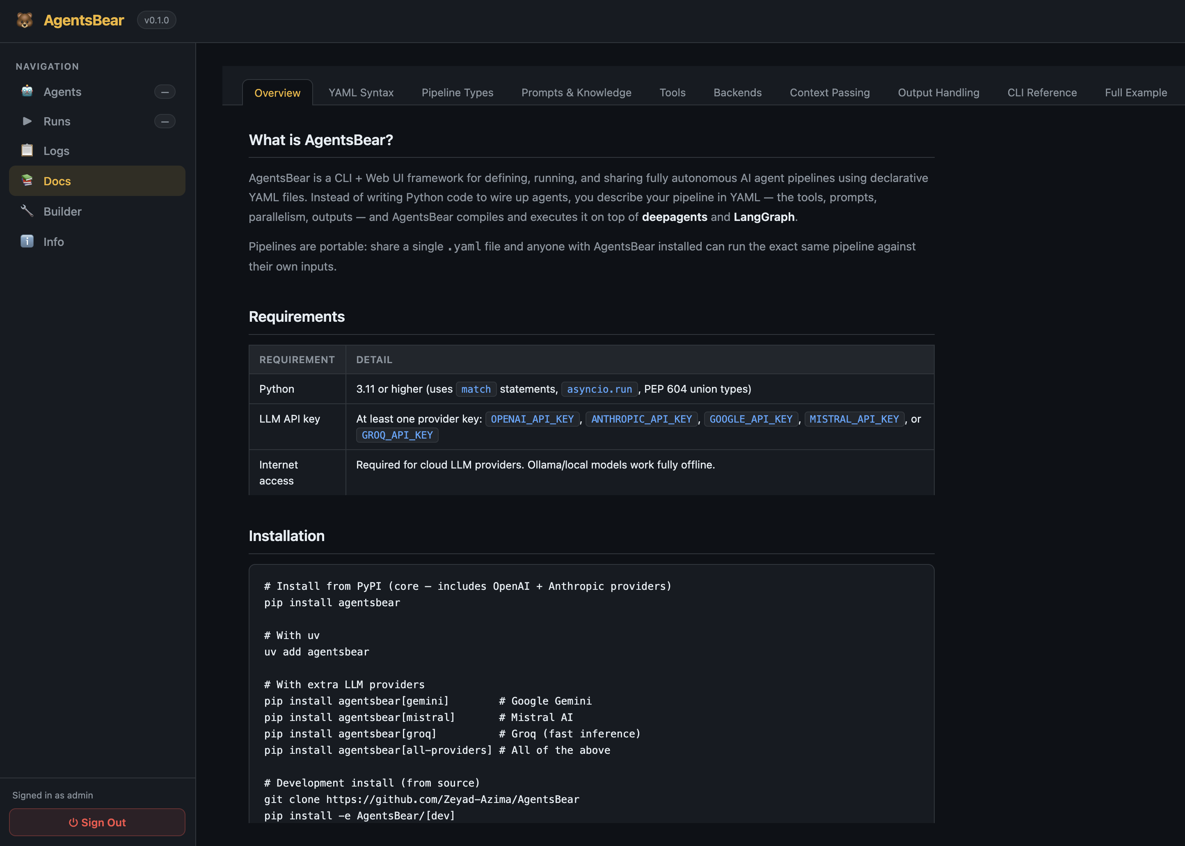The width and height of the screenshot is (1185, 846).
Task: Switch to the CLI Reference tab
Action: [1042, 92]
